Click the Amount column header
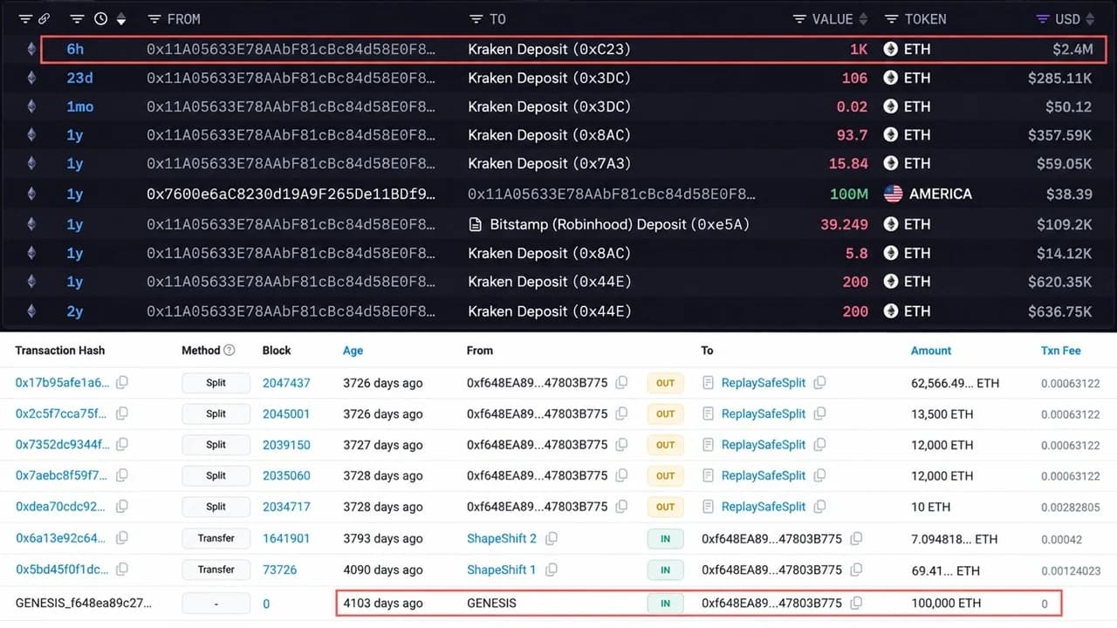 [x=931, y=351]
